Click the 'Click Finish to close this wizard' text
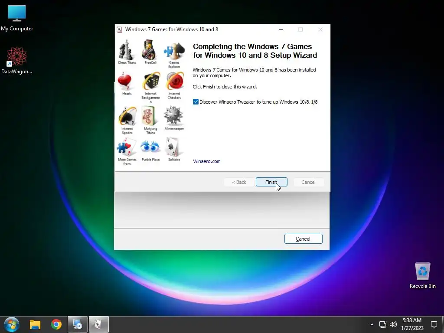The image size is (444, 333). [x=225, y=87]
